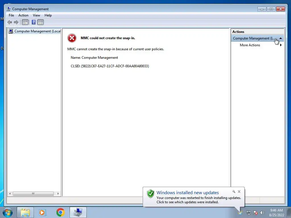Click the volume speaker tray icon
The height and width of the screenshot is (218, 291).
point(262,213)
